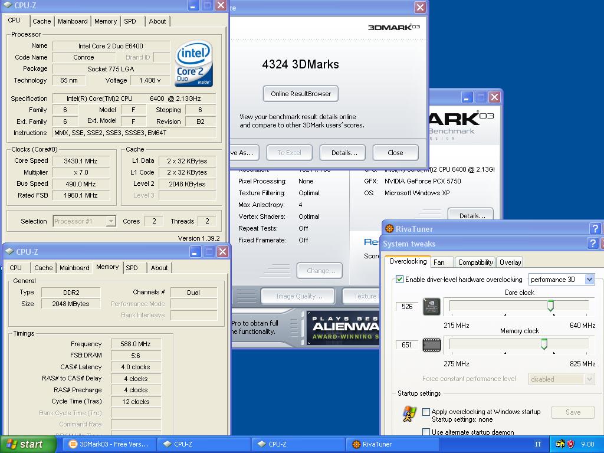This screenshot has width=604, height=453.
Task: Click the Core clock slider thumb
Action: point(550,306)
